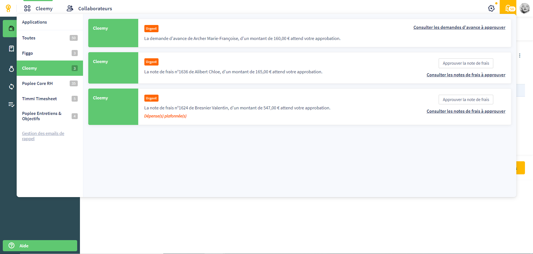Open Gestion des emails de rappel link
The height and width of the screenshot is (254, 533).
(x=43, y=136)
